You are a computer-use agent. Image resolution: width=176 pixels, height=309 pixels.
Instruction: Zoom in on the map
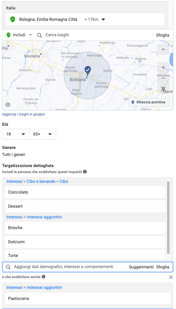163,67
